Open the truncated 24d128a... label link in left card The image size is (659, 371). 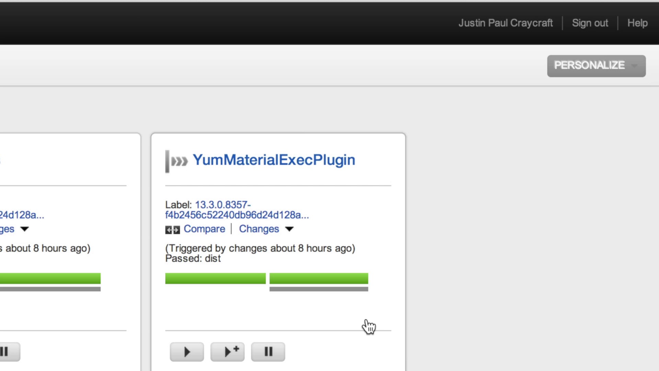22,215
